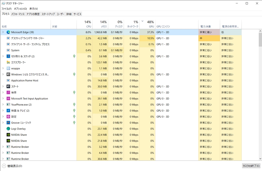Click the Microsoft Edge process icon

point(8,32)
